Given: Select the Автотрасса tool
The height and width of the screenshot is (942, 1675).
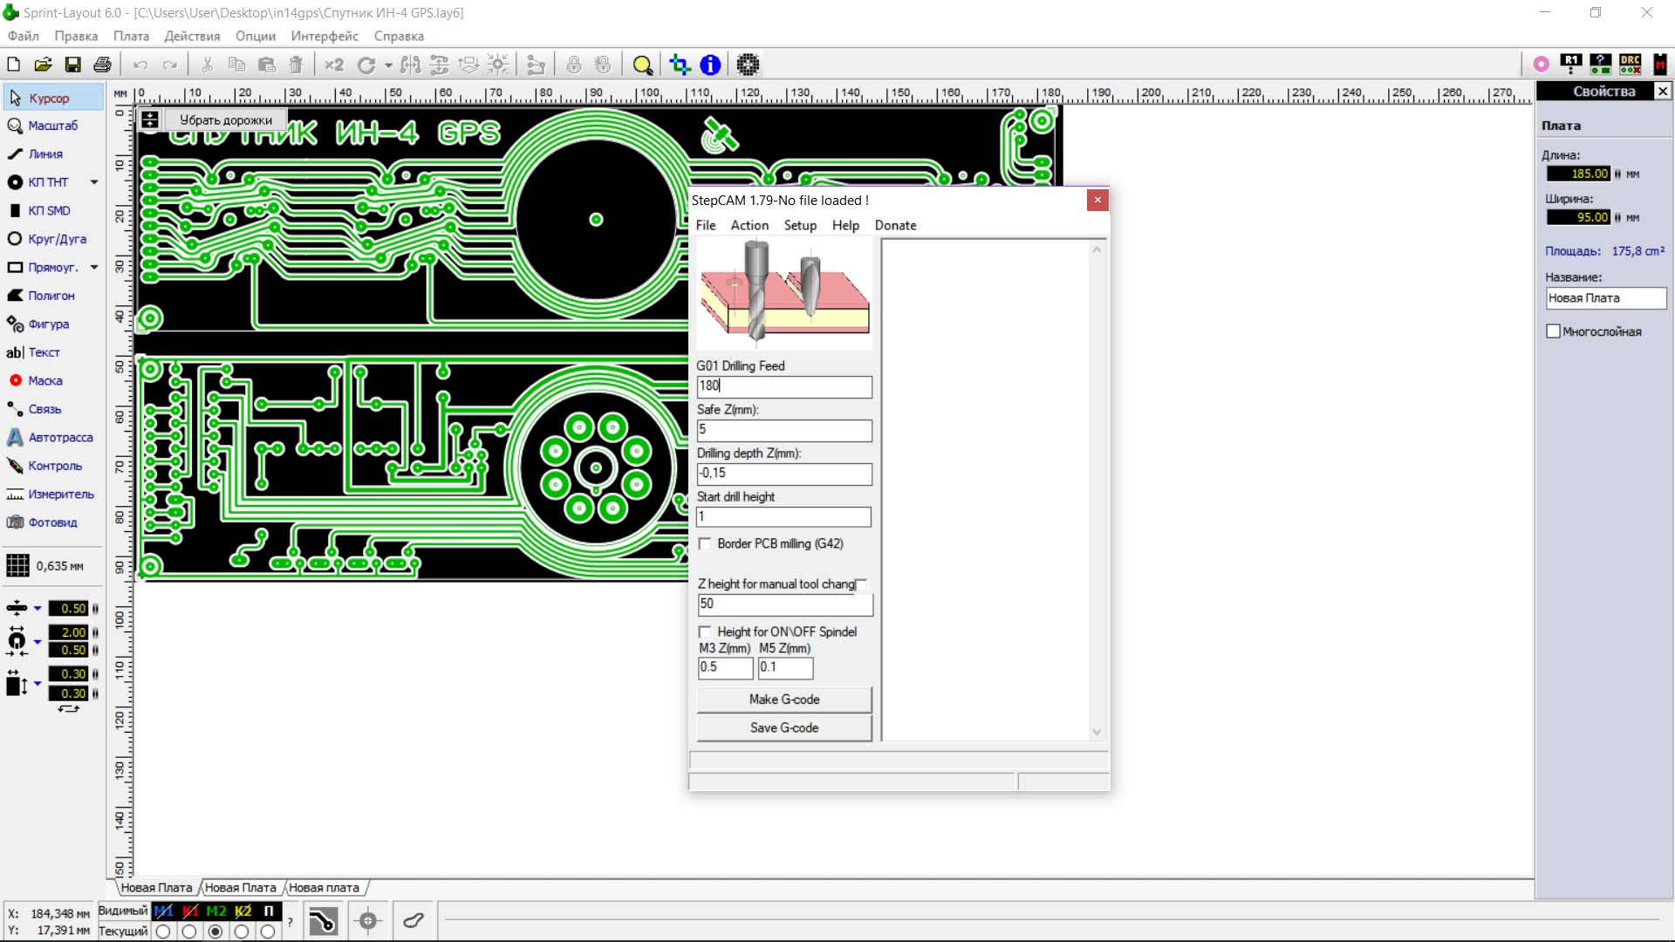Looking at the screenshot, I should point(59,438).
